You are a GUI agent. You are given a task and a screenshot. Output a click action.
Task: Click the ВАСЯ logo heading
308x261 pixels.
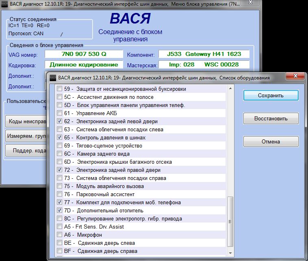[x=130, y=18]
